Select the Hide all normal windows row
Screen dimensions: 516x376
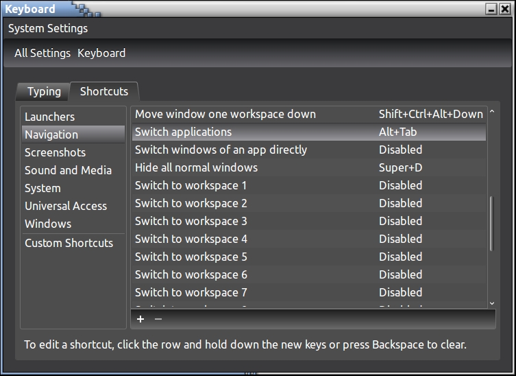click(196, 167)
